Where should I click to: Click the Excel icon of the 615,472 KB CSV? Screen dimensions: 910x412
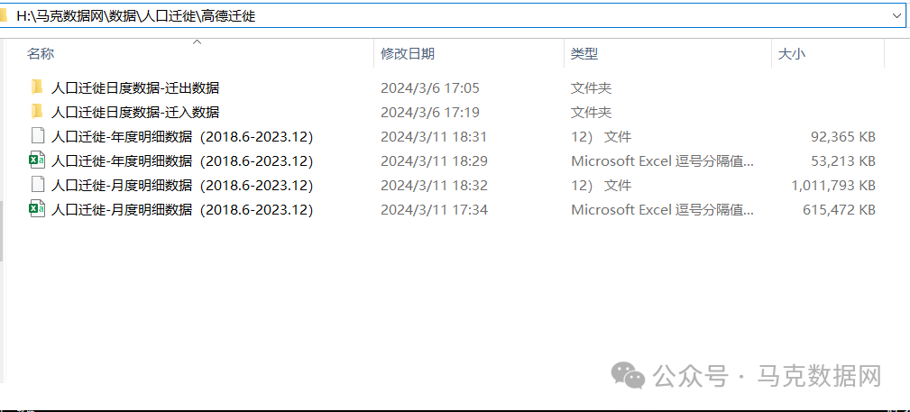click(37, 209)
